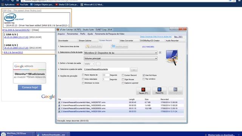Image resolution: width=242 pixels, height=136 pixels.
Task: Click the Parar depois de seconds field
Action: tap(106, 75)
